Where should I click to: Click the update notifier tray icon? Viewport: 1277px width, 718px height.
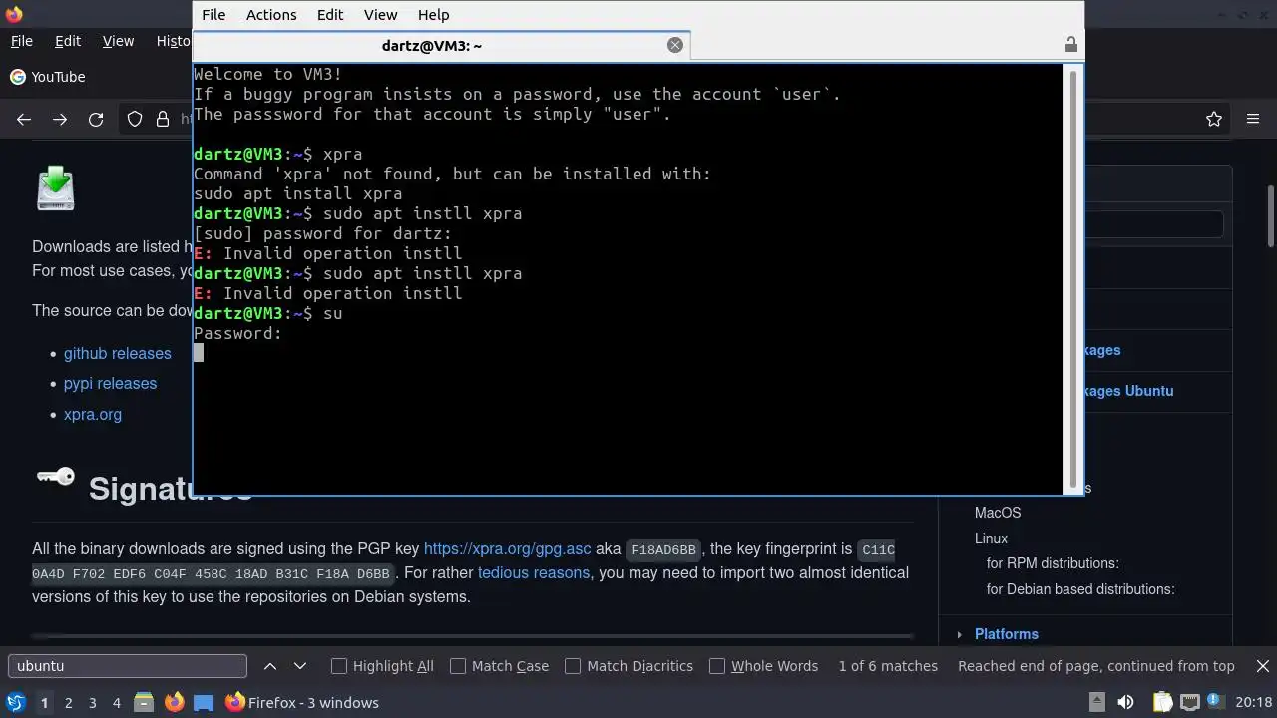point(1217,703)
